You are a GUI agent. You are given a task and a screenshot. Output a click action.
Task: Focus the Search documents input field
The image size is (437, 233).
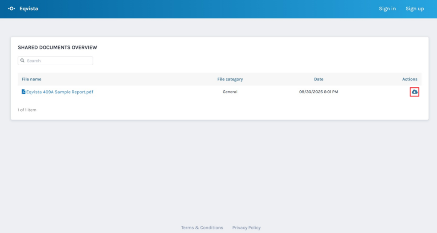[58, 61]
